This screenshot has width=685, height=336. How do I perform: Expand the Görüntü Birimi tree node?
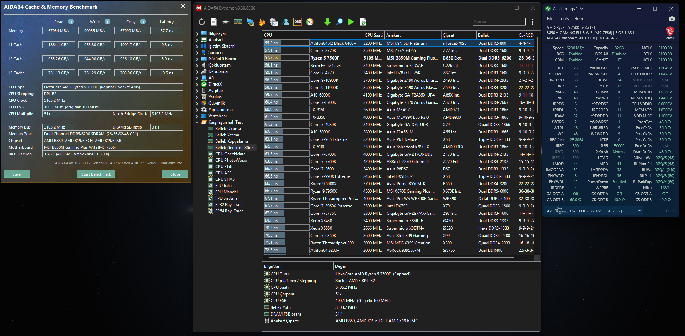tap(197, 59)
